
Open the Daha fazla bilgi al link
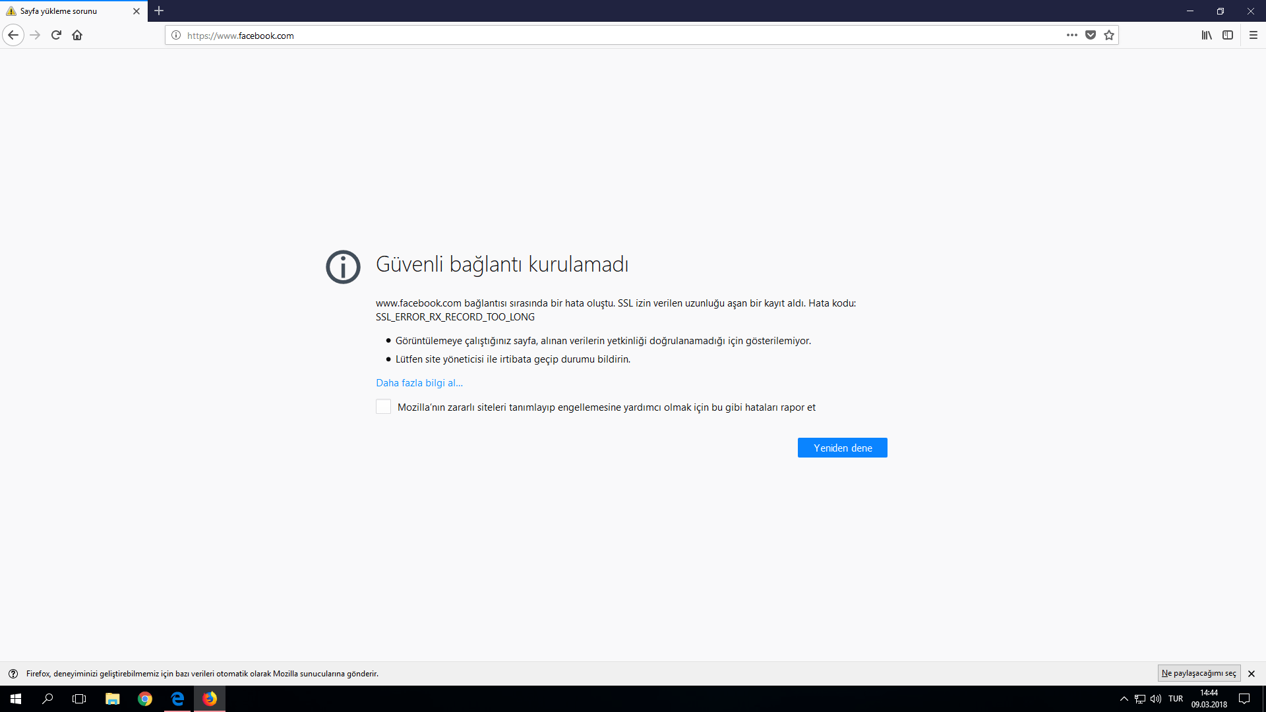[419, 383]
